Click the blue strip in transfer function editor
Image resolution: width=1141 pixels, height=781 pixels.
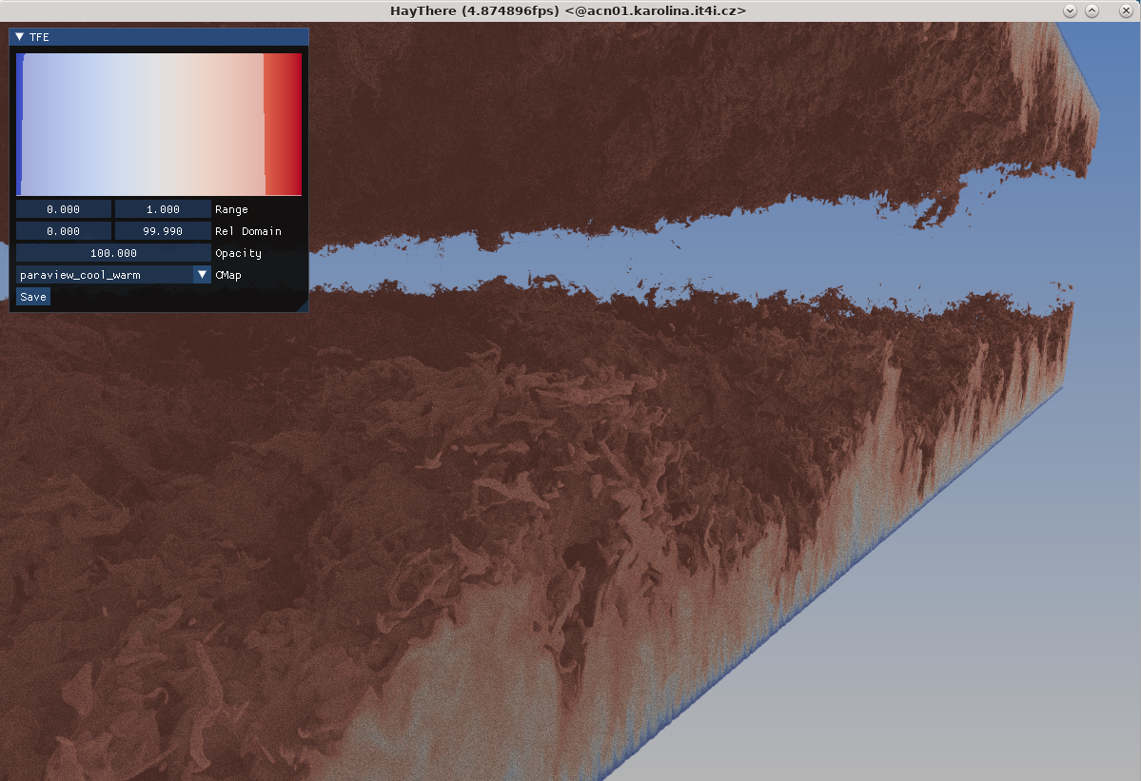pyautogui.click(x=19, y=124)
